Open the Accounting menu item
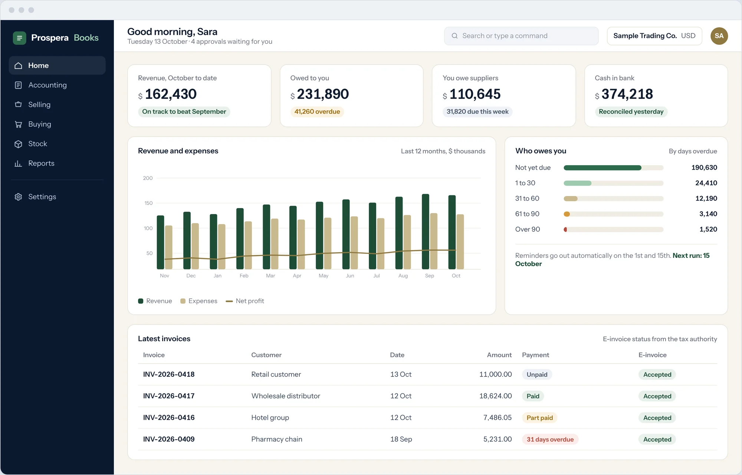Image resolution: width=742 pixels, height=475 pixels. [x=57, y=85]
